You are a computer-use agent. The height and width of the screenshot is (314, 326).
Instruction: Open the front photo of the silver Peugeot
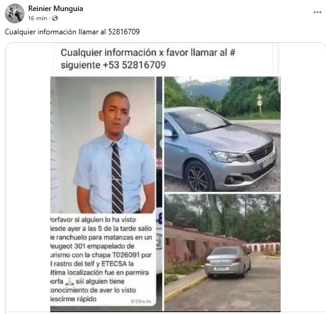[222, 134]
